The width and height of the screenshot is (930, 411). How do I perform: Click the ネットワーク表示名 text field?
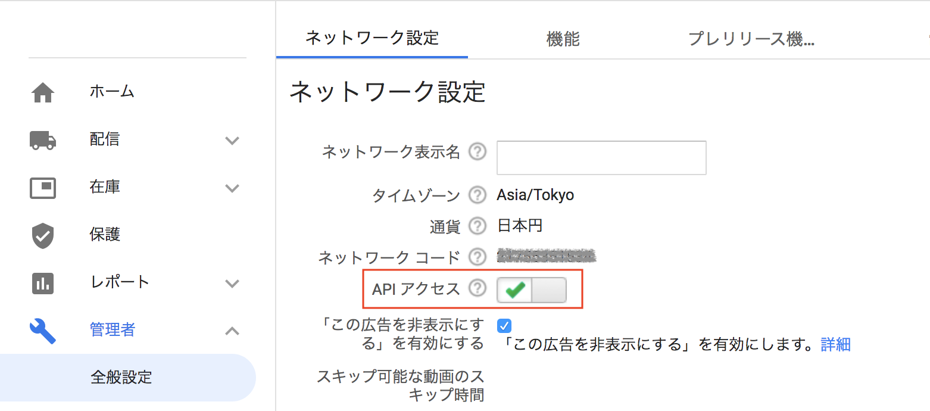(x=601, y=158)
